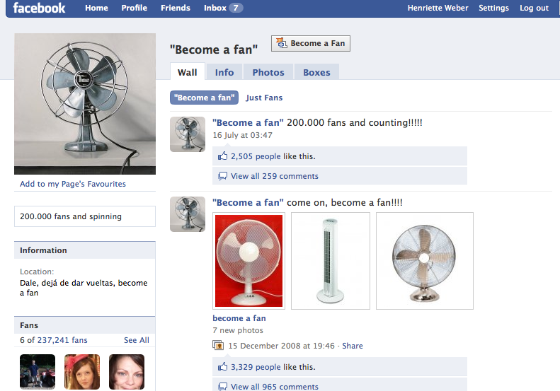Open third fan photo of dark-haired woman
Screen dimensions: 560x391
127,372
